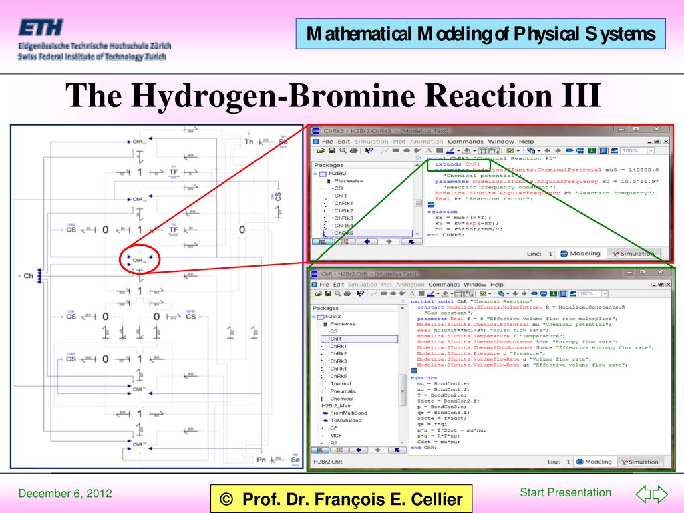Open the 100% zoom dropdown in ChRk5 window
This screenshot has width=684, height=513.
tap(651, 150)
